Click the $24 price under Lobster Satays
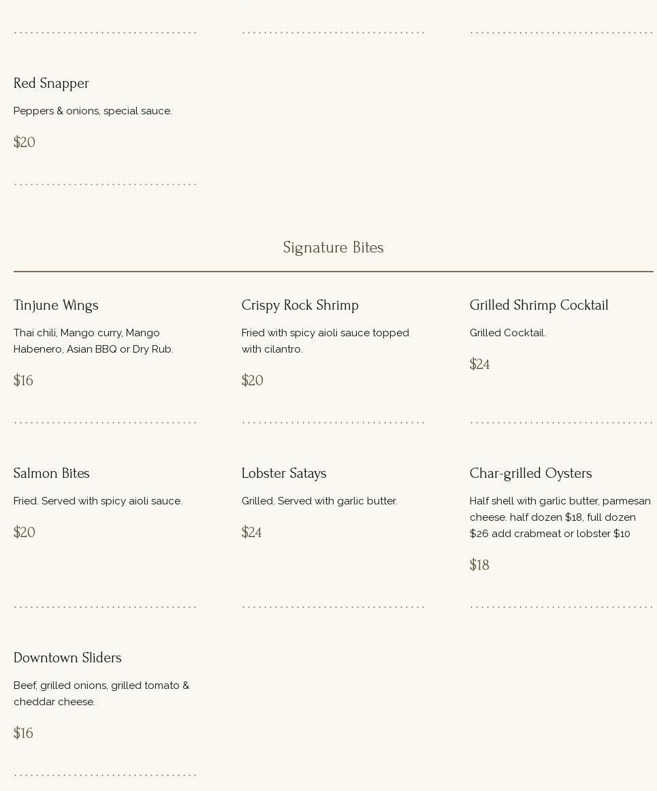Viewport: 657px width, 791px height. 251,532
